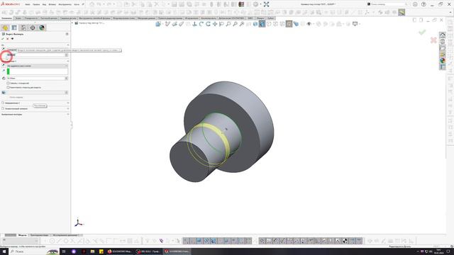
Task: Accept feature via large green checkmark in viewport corner
Action: pyautogui.click(x=422, y=32)
